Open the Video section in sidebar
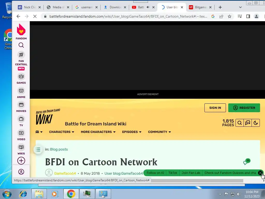Image resolution: width=265 pixels, height=199 pixels. tap(21, 135)
